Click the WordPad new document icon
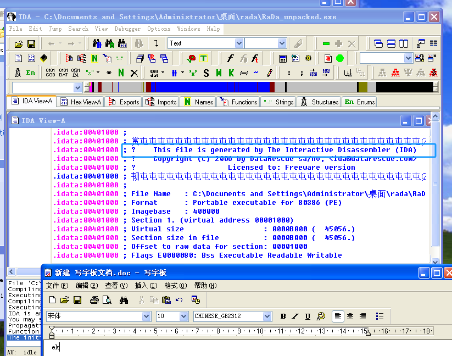This screenshot has width=452, height=356. (x=52, y=300)
